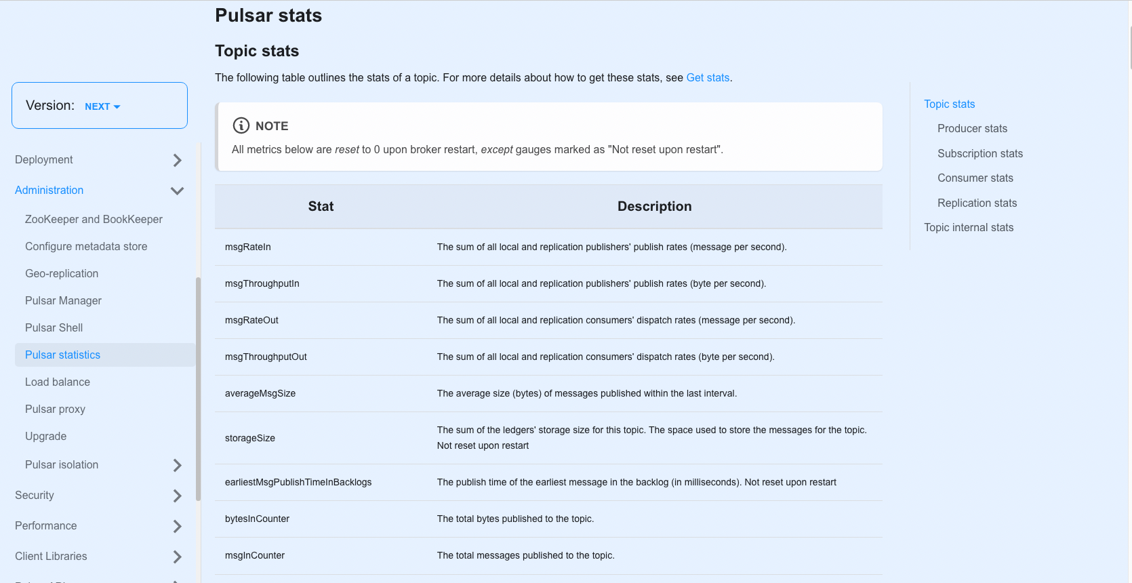Open the Pulsar Shell page
Screen dimensions: 1132x583
pos(54,328)
